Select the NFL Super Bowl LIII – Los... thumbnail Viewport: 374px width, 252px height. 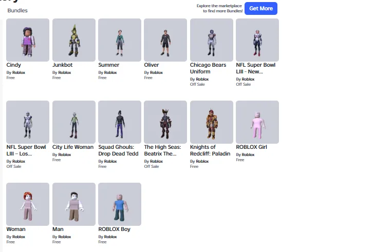coord(28,122)
